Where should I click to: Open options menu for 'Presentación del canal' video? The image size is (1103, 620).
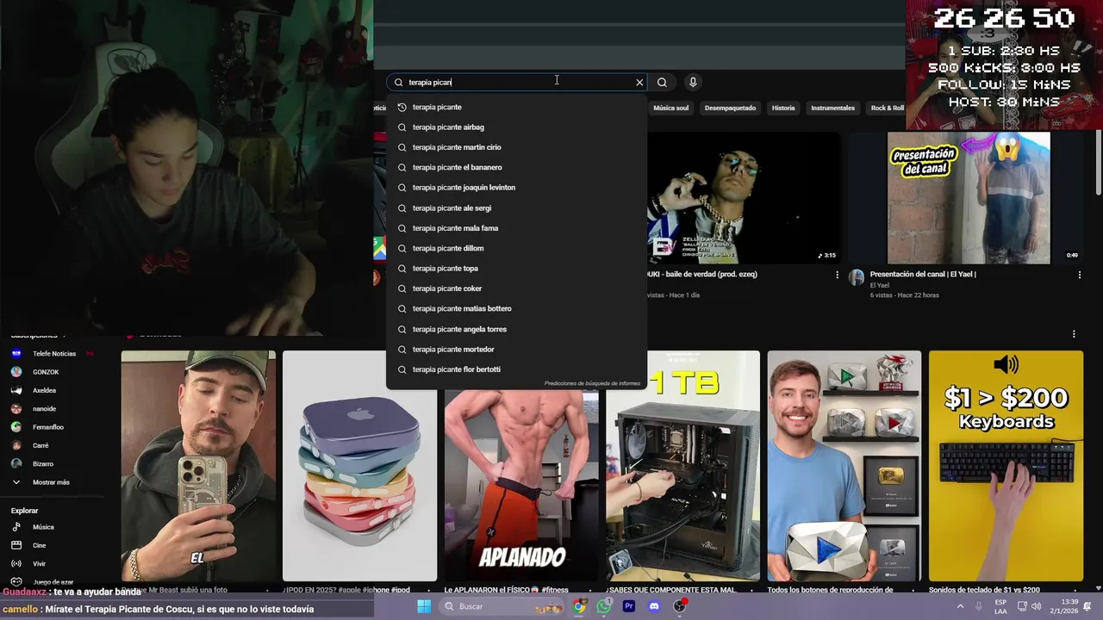[x=1079, y=275]
